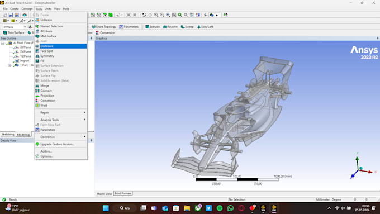Open the Help menu

66,9
